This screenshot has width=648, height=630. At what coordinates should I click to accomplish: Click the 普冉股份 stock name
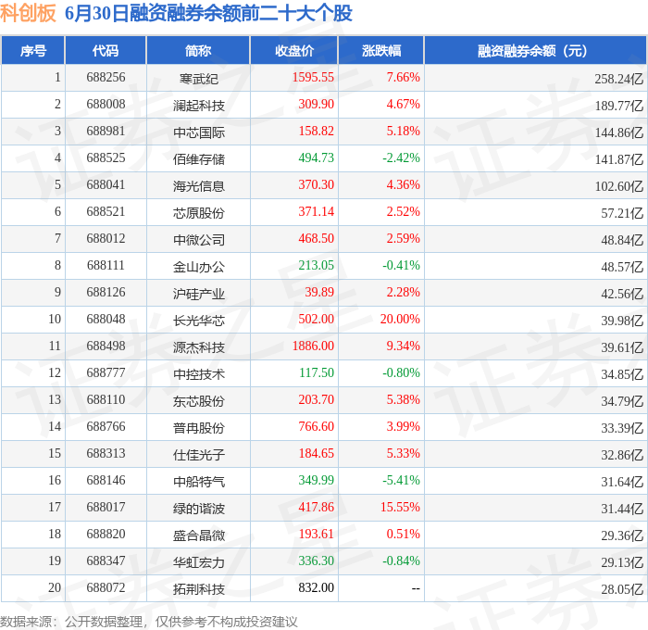pyautogui.click(x=199, y=428)
